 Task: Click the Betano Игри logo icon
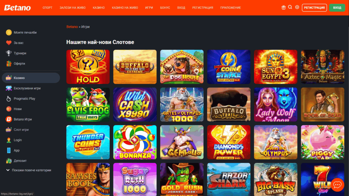9,119
